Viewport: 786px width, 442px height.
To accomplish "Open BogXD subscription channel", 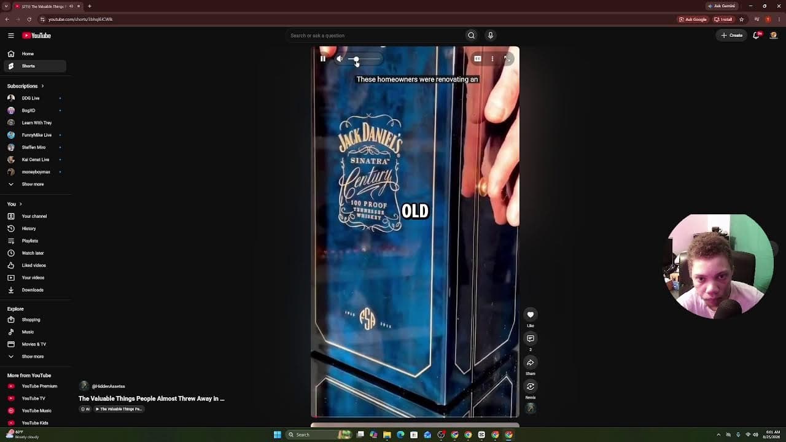I will (x=35, y=110).
